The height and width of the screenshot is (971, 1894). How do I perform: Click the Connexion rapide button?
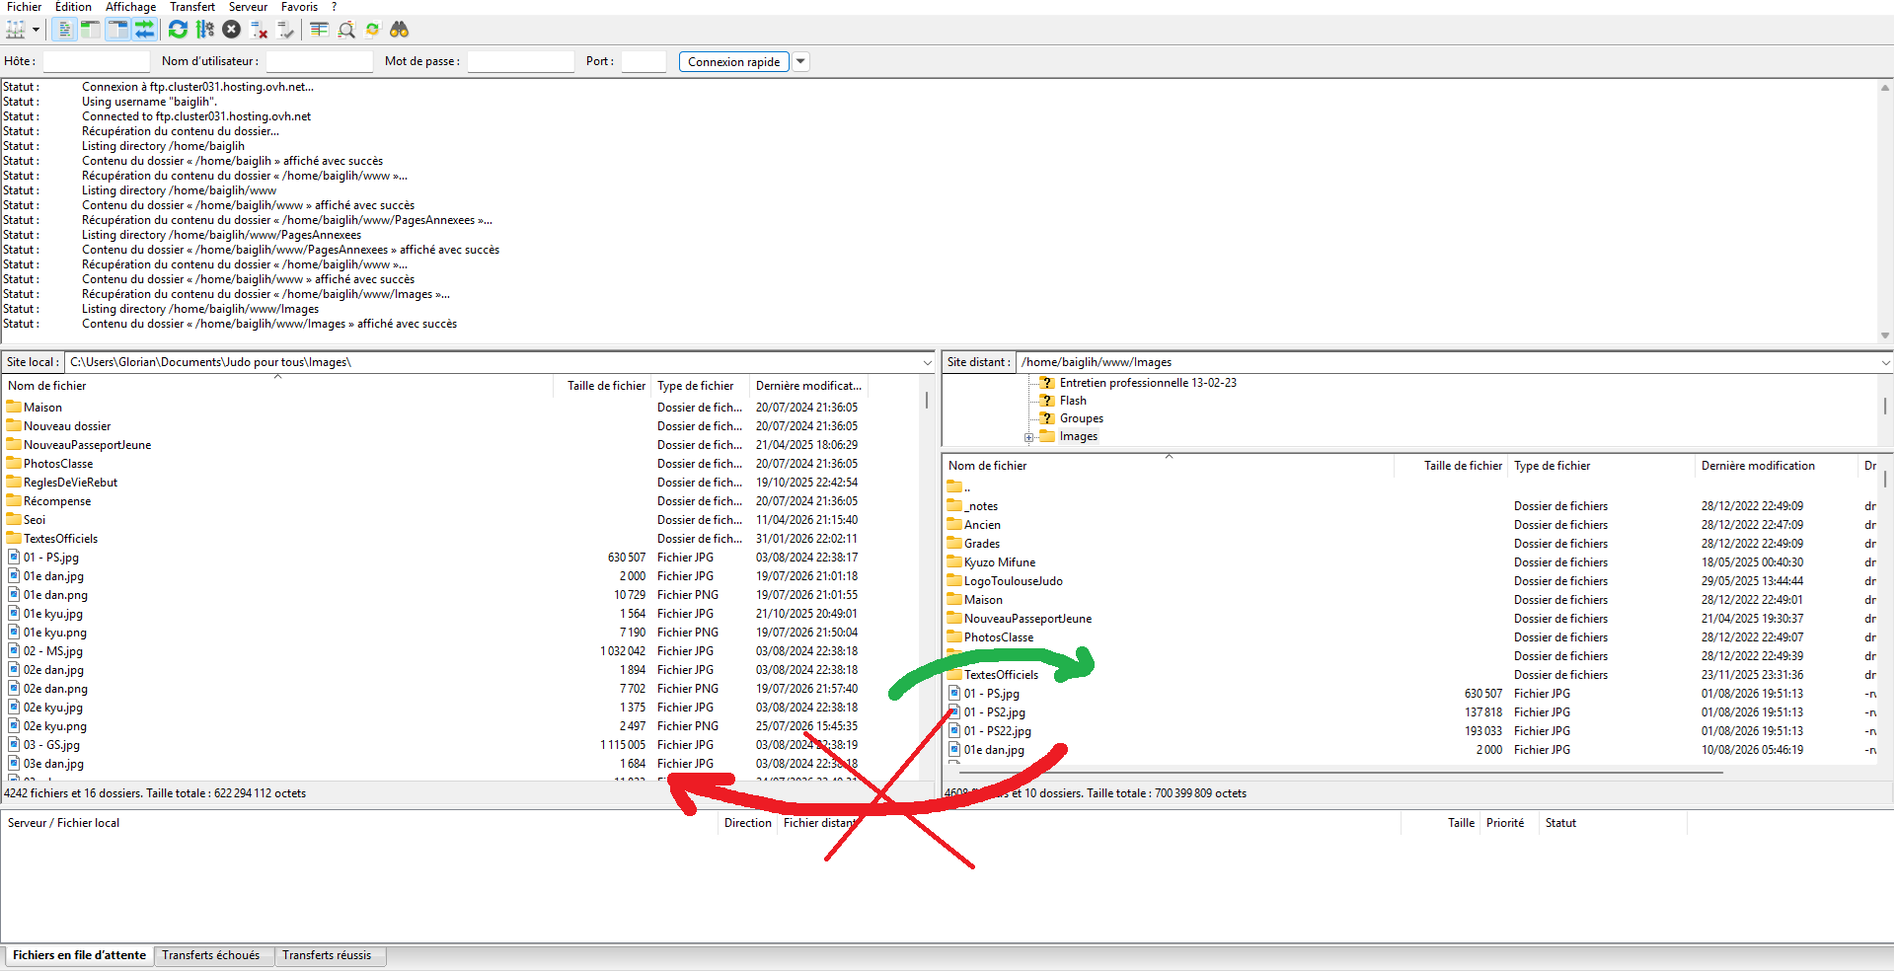734,61
